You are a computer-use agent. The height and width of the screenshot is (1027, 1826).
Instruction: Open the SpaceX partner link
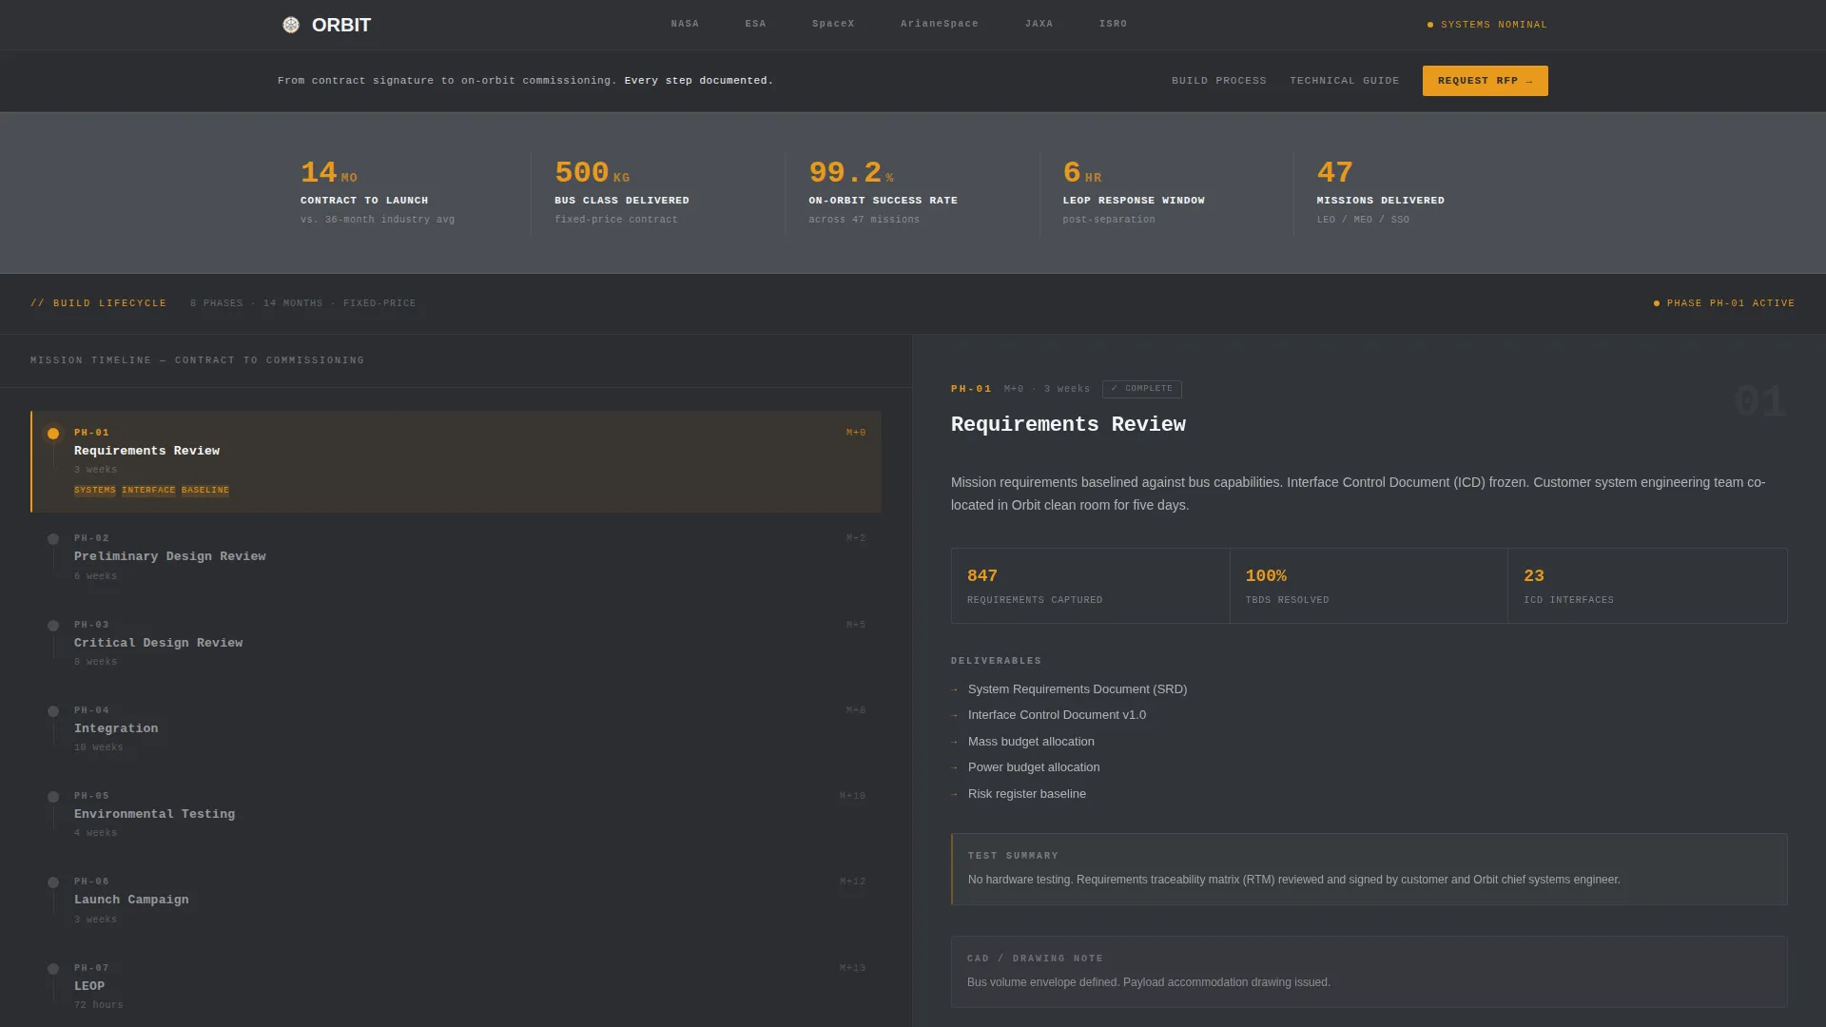833,24
